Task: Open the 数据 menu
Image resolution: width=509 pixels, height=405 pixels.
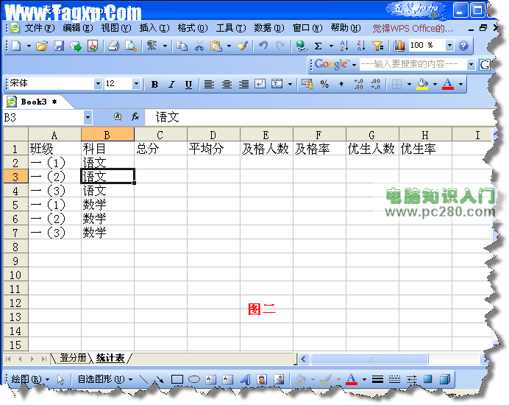Action: tap(269, 28)
